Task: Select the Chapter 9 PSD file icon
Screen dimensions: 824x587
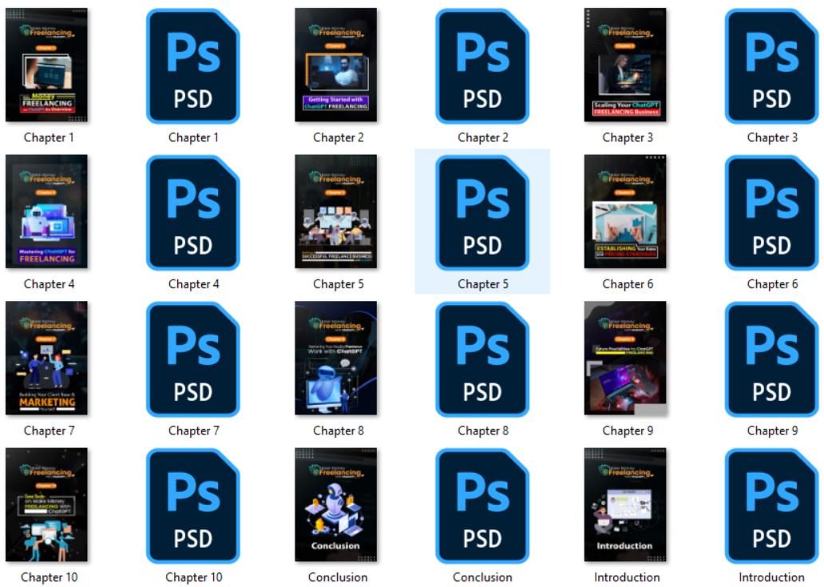Action: coord(771,359)
